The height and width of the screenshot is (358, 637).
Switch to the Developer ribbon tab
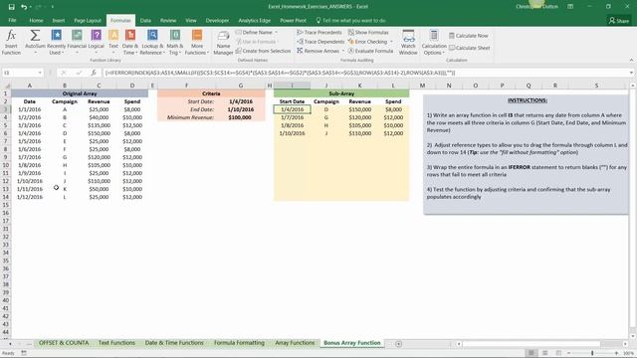tap(217, 20)
